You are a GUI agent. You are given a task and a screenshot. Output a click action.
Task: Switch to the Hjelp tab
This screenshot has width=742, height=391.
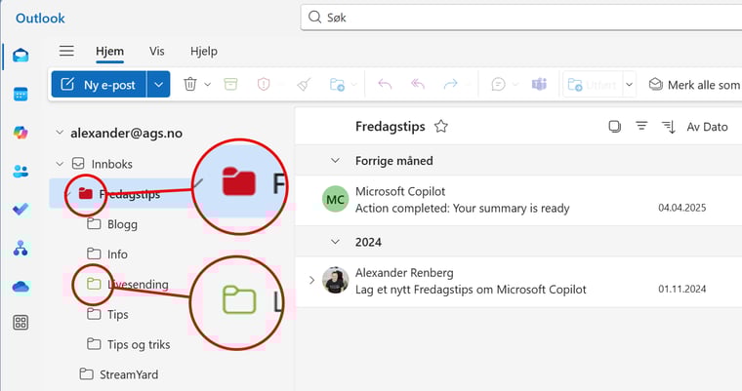point(203,51)
